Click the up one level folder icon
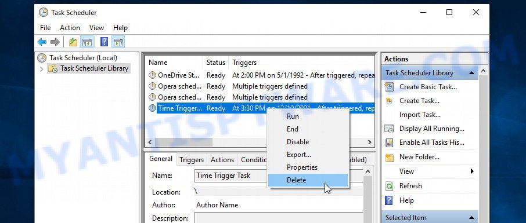526x223 pixels. pos(73,42)
